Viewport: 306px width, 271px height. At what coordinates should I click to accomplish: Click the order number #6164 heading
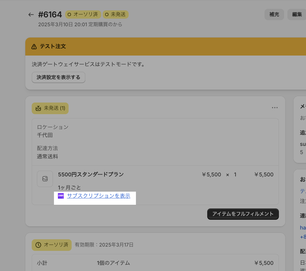click(50, 14)
